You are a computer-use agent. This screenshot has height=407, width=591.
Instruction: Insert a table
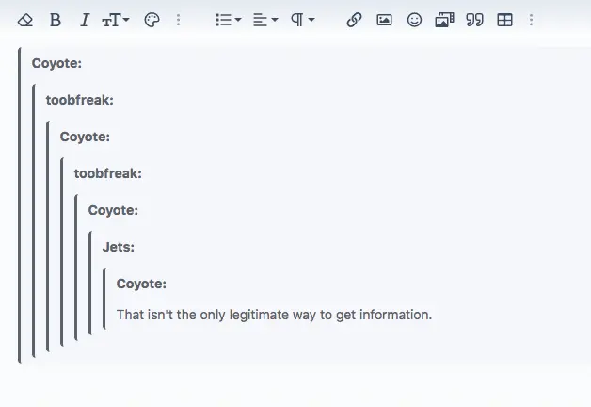point(504,20)
